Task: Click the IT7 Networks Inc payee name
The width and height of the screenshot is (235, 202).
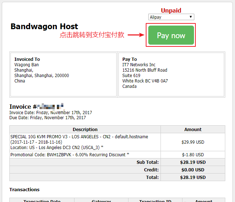Action: [x=139, y=65]
